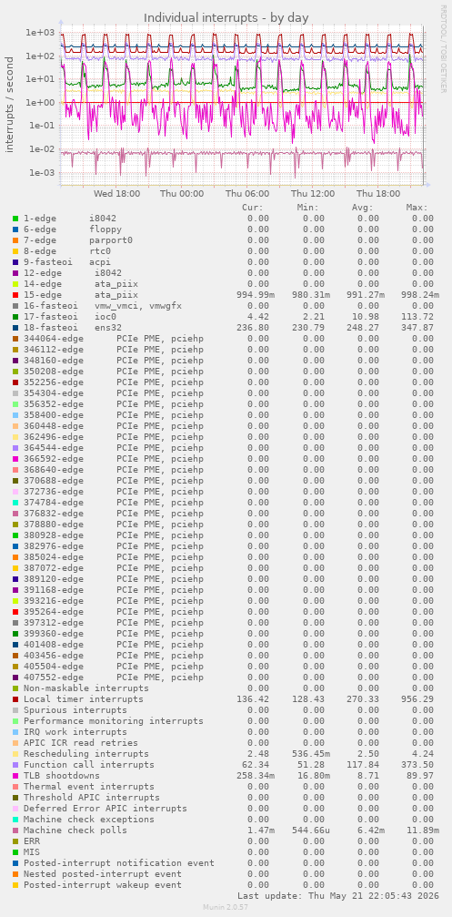Click the RRDTOOL / TOBI OETIKER vertical label
The image size is (452, 917).
(x=443, y=48)
